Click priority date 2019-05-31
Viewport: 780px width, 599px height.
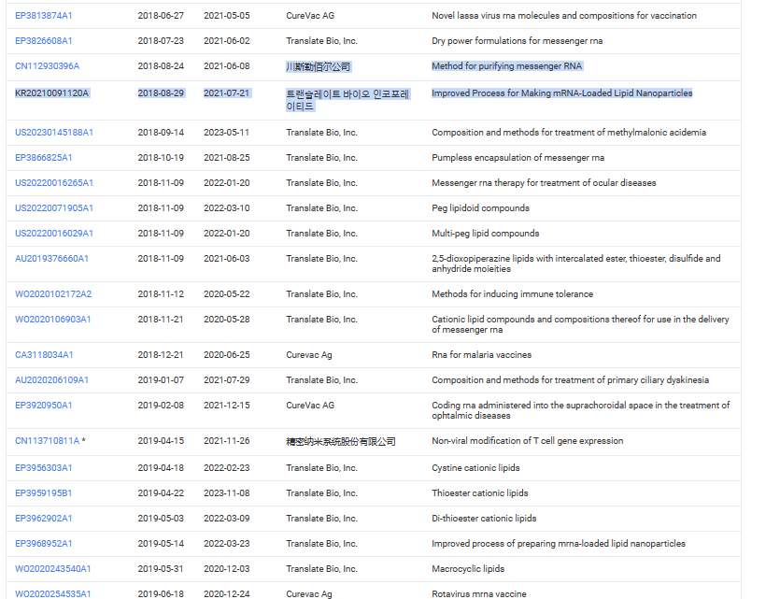pyautogui.click(x=161, y=569)
